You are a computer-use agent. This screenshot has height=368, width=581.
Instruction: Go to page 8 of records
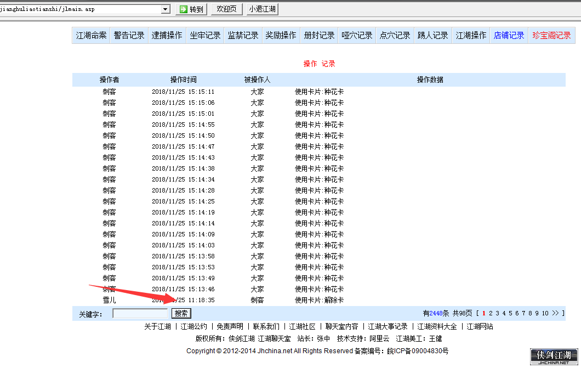pyautogui.click(x=530, y=313)
